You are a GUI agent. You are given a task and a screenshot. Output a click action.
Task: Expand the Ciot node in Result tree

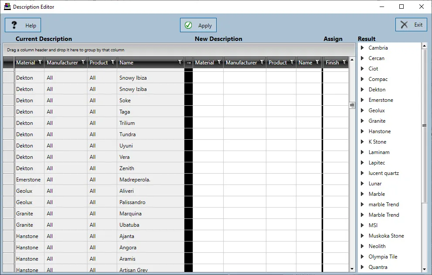click(x=362, y=69)
